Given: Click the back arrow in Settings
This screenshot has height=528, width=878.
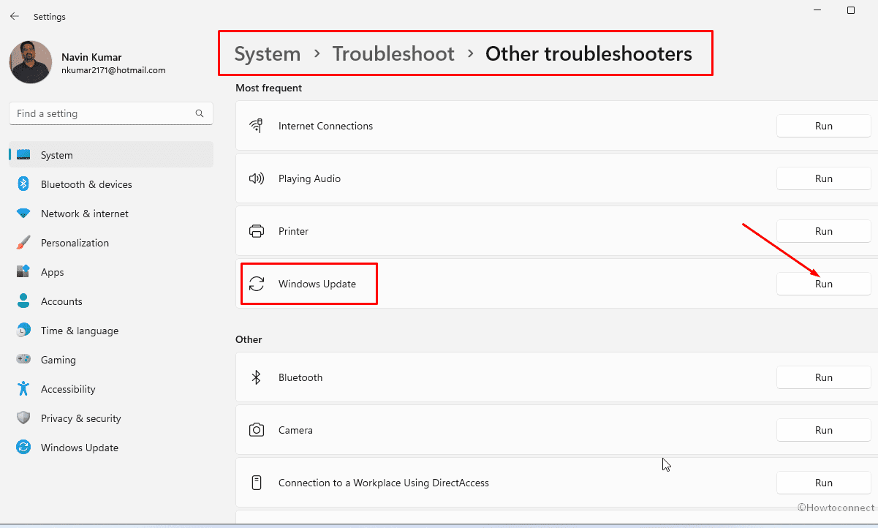Looking at the screenshot, I should 15,16.
